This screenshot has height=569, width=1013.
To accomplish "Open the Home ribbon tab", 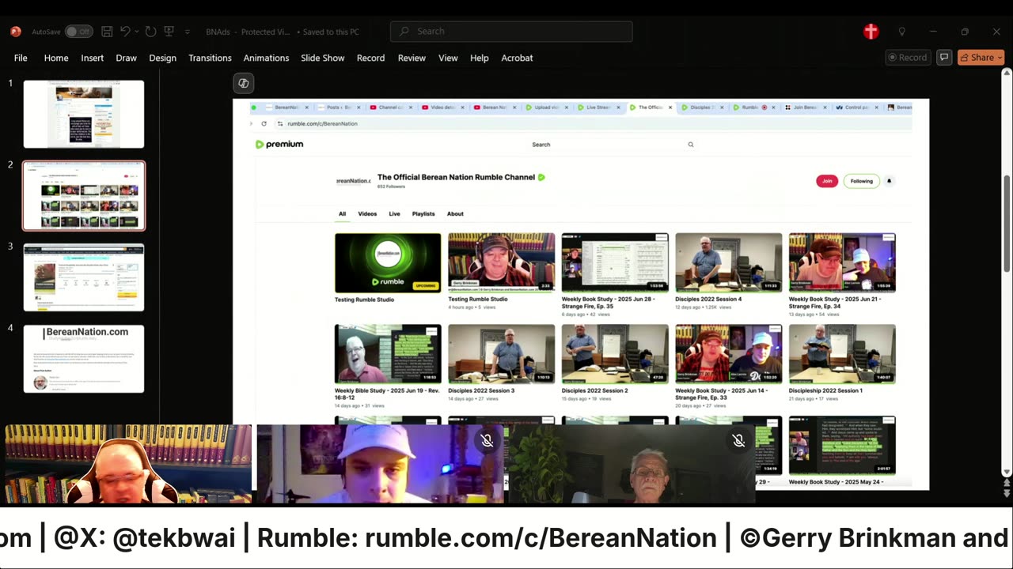I will coord(56,58).
